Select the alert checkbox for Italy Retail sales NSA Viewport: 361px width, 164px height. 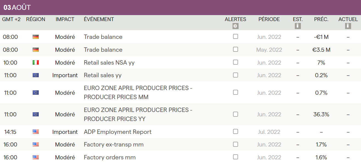[235, 62]
